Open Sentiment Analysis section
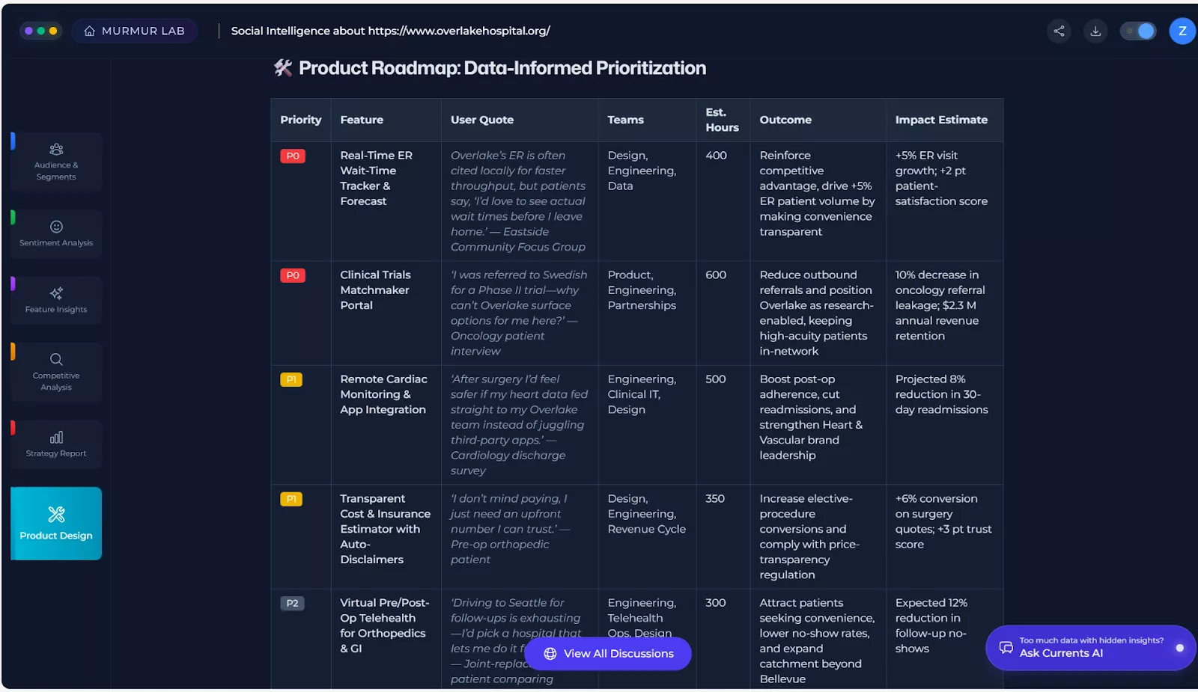 (x=56, y=233)
